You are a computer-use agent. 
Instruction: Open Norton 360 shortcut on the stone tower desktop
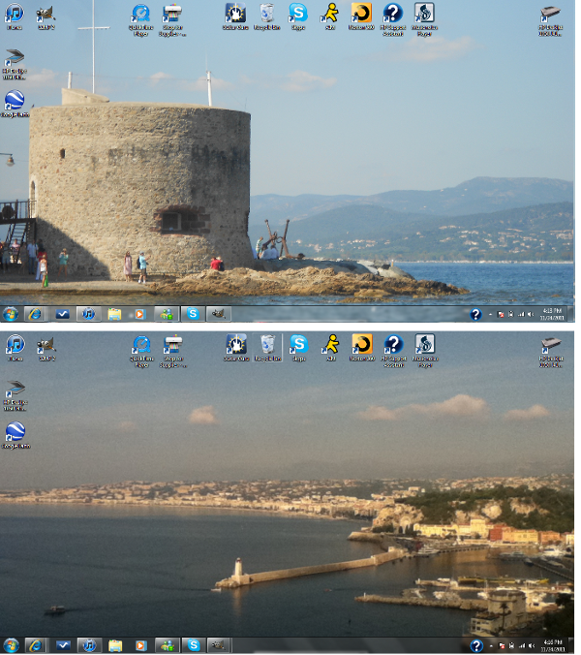(361, 16)
